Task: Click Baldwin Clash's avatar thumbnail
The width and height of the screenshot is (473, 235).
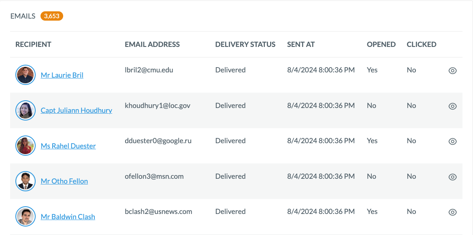Action: (x=26, y=217)
